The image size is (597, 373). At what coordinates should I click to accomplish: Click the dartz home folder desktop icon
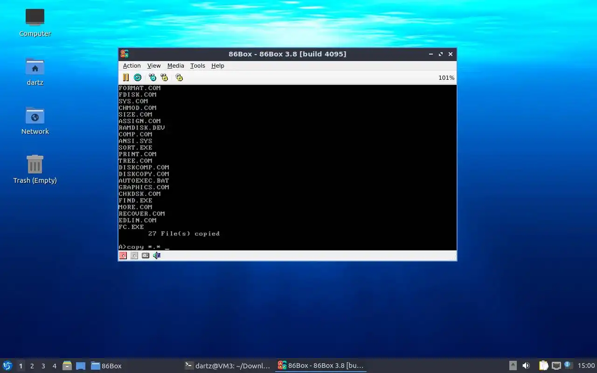point(35,71)
